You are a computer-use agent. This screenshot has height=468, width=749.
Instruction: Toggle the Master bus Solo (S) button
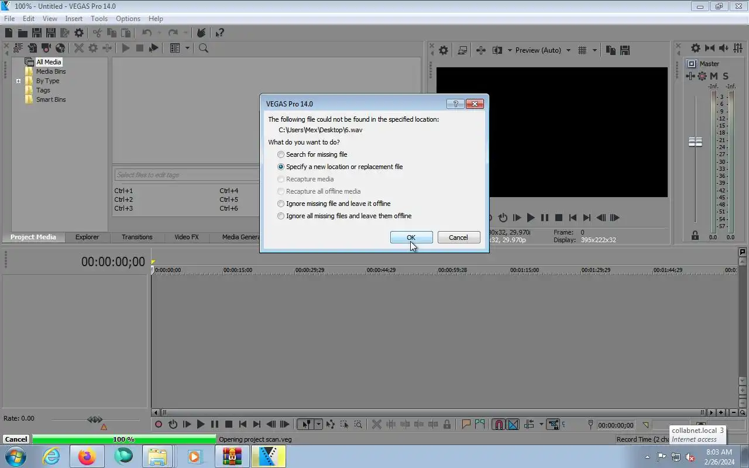pyautogui.click(x=726, y=76)
